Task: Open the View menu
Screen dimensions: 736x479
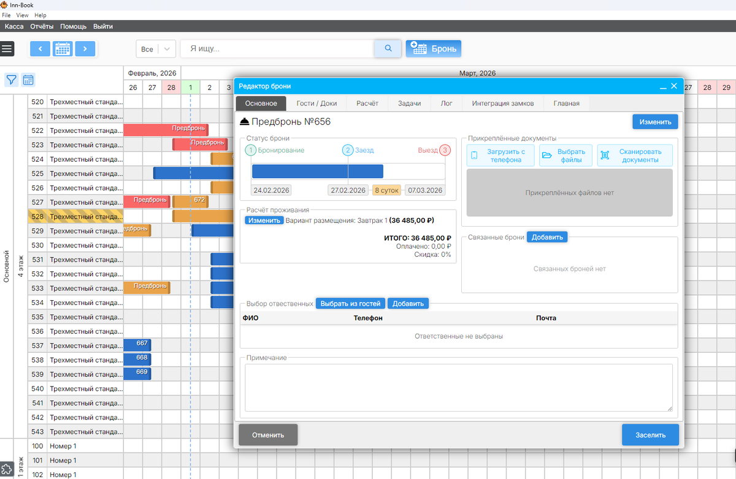Action: click(x=23, y=15)
